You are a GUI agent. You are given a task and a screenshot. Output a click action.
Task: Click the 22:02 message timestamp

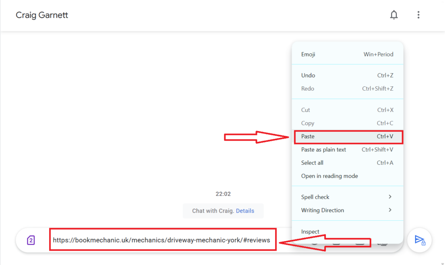coord(223,194)
